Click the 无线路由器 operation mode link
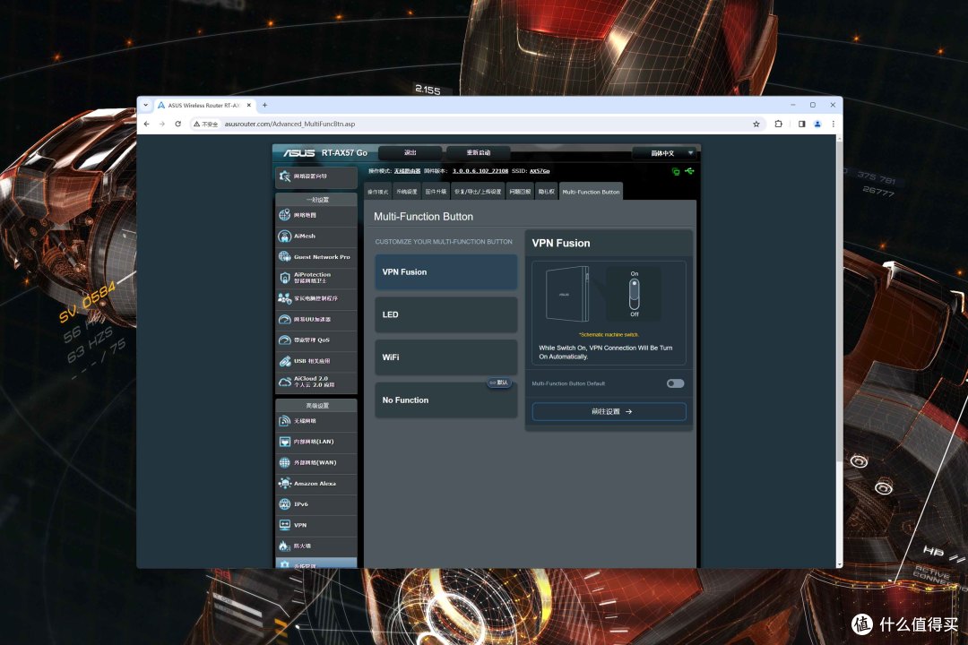Viewport: 968px width, 645px height. coord(408,171)
